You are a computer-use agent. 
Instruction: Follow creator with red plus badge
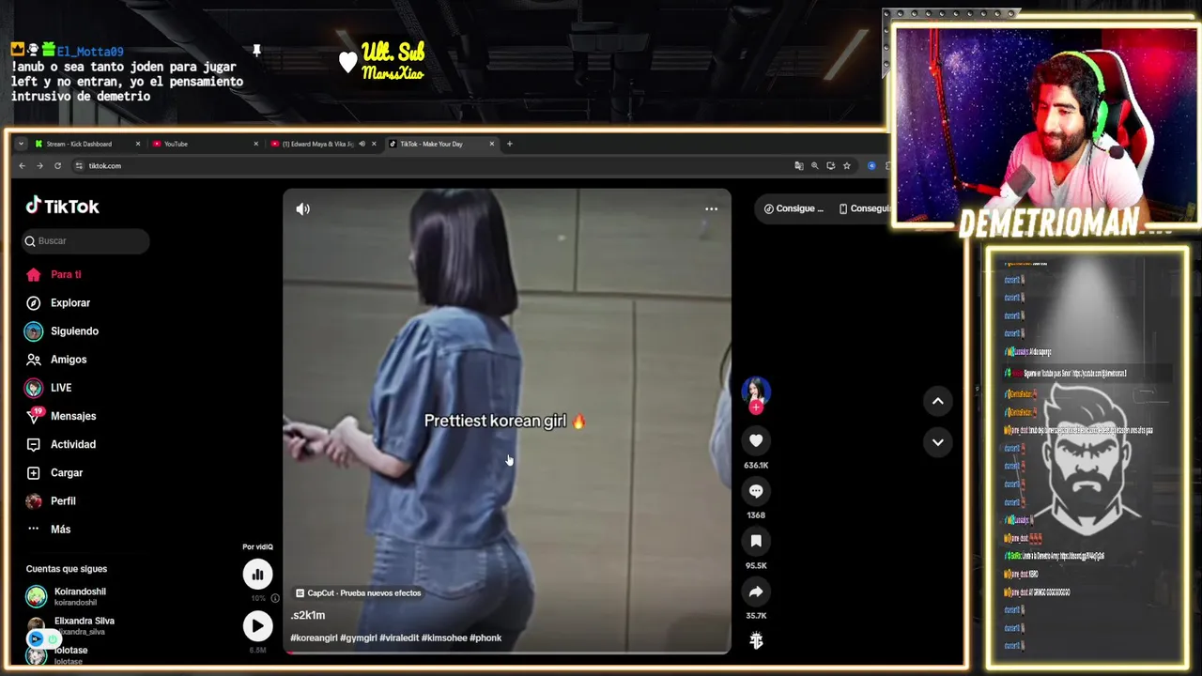[756, 407]
